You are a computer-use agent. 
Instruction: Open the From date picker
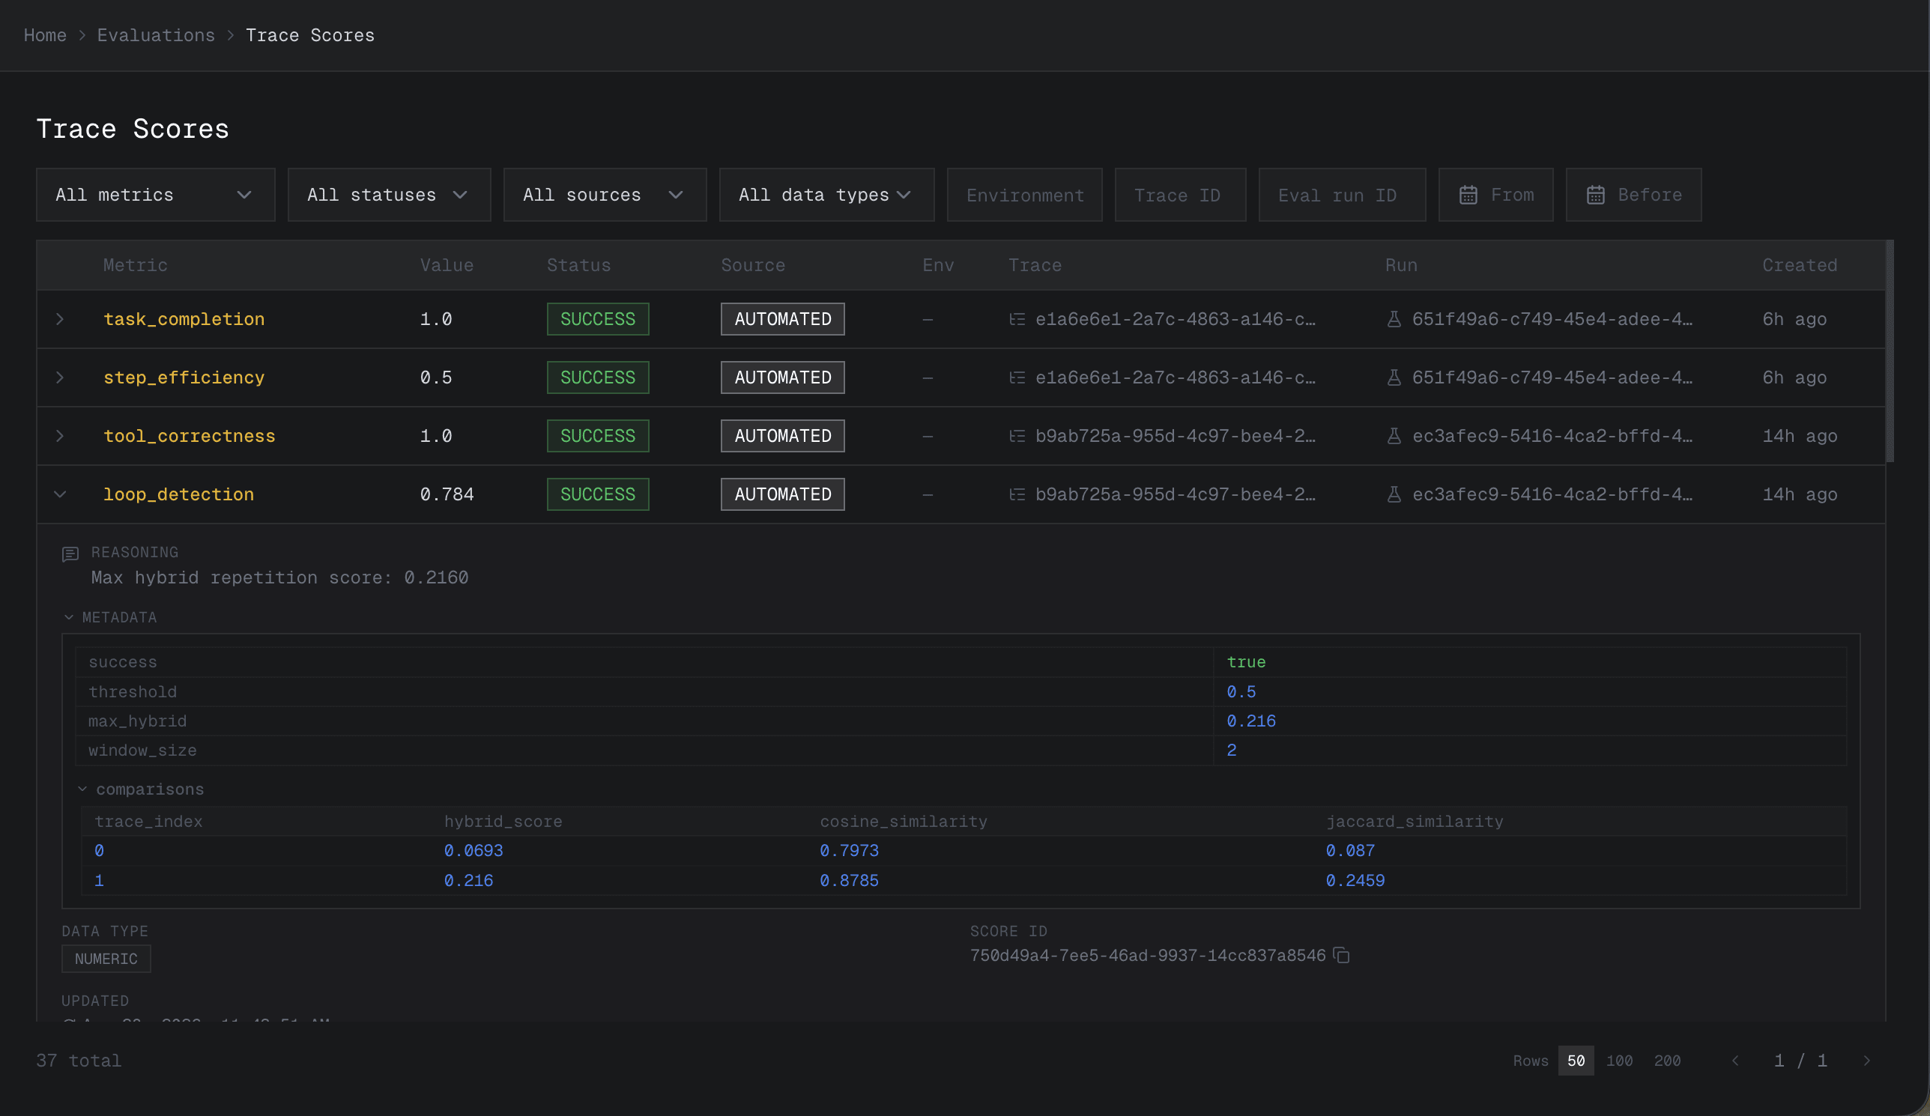(1495, 195)
